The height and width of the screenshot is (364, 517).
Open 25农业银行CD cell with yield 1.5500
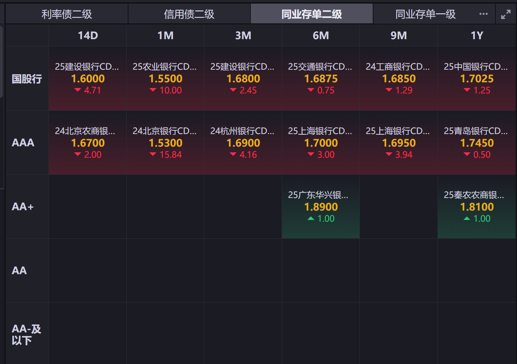[165, 79]
